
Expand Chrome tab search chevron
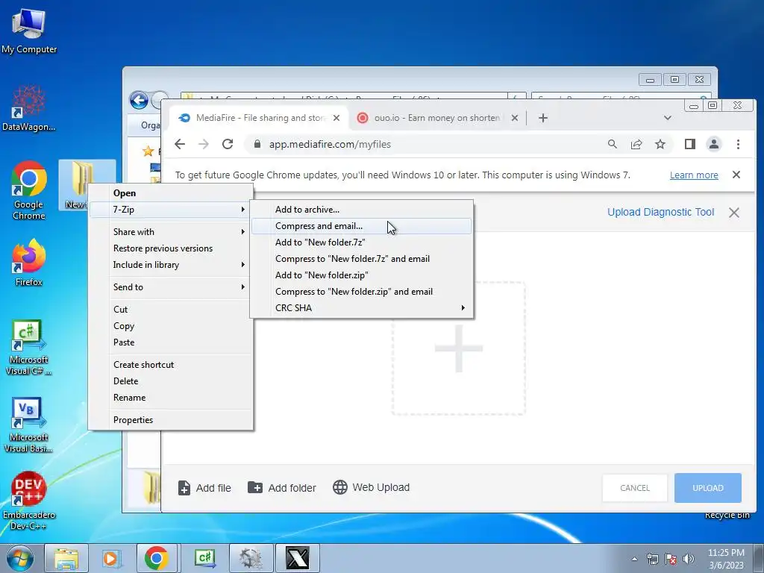tap(668, 118)
